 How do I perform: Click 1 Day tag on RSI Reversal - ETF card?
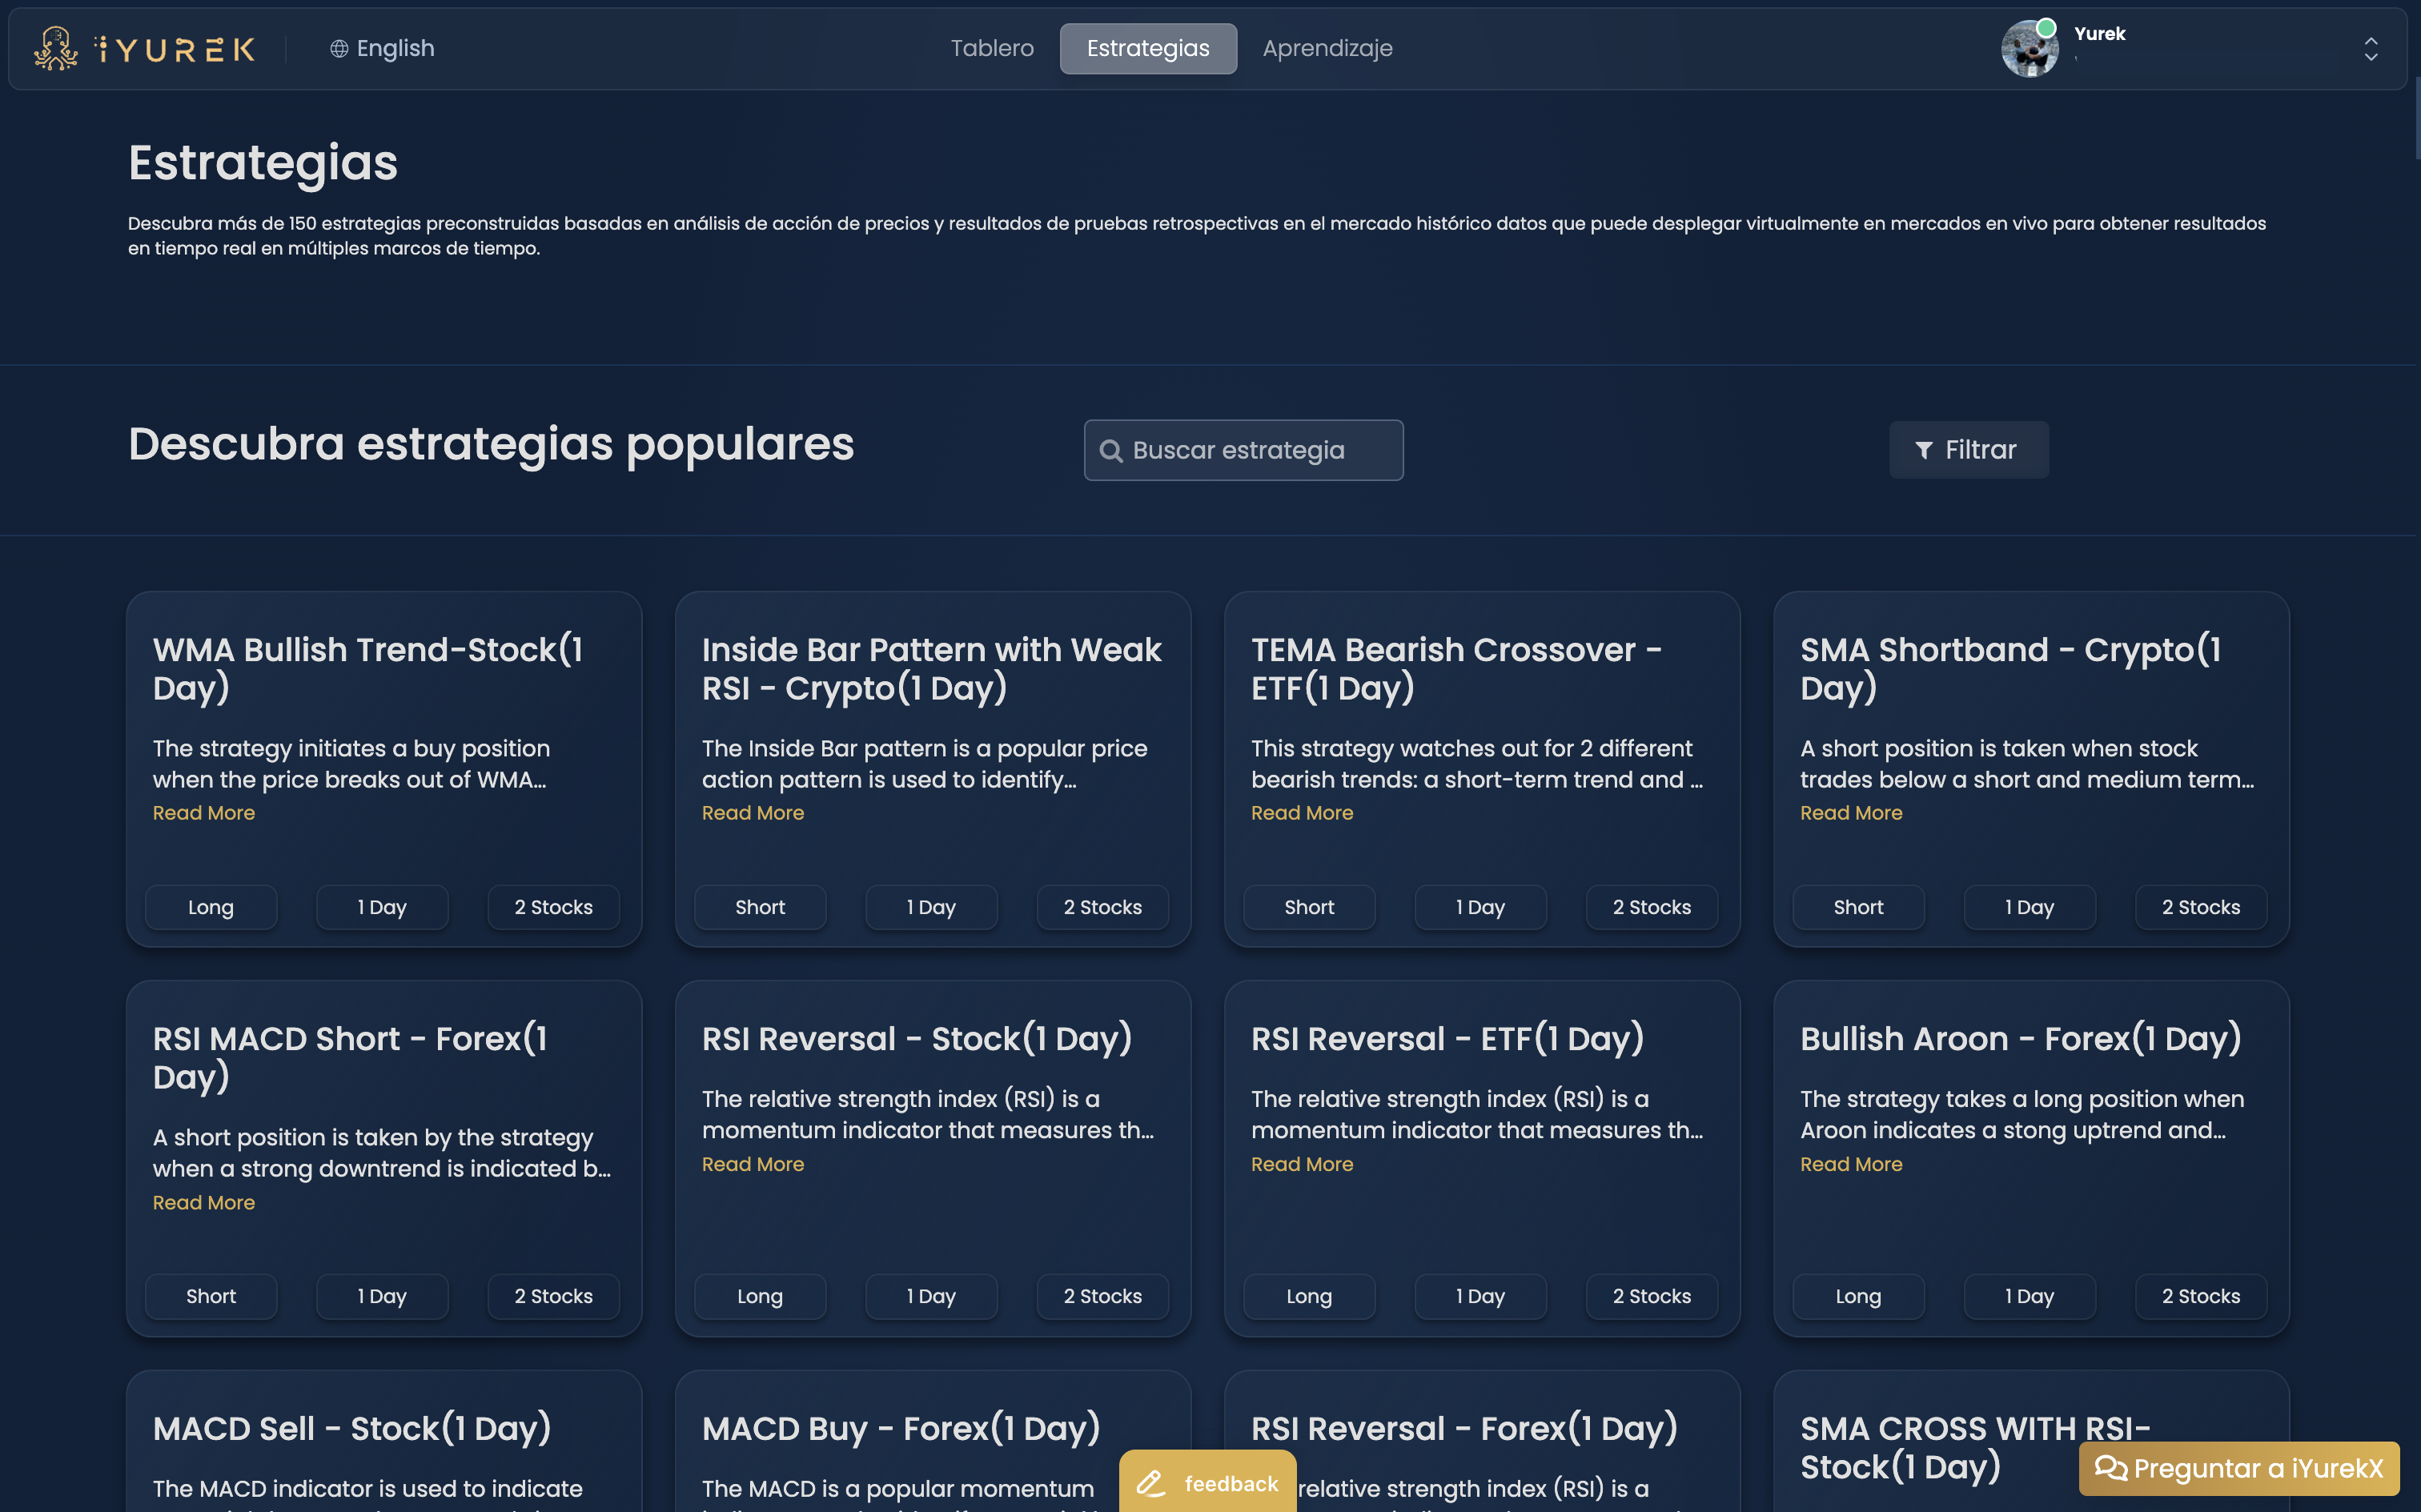pyautogui.click(x=1480, y=1296)
